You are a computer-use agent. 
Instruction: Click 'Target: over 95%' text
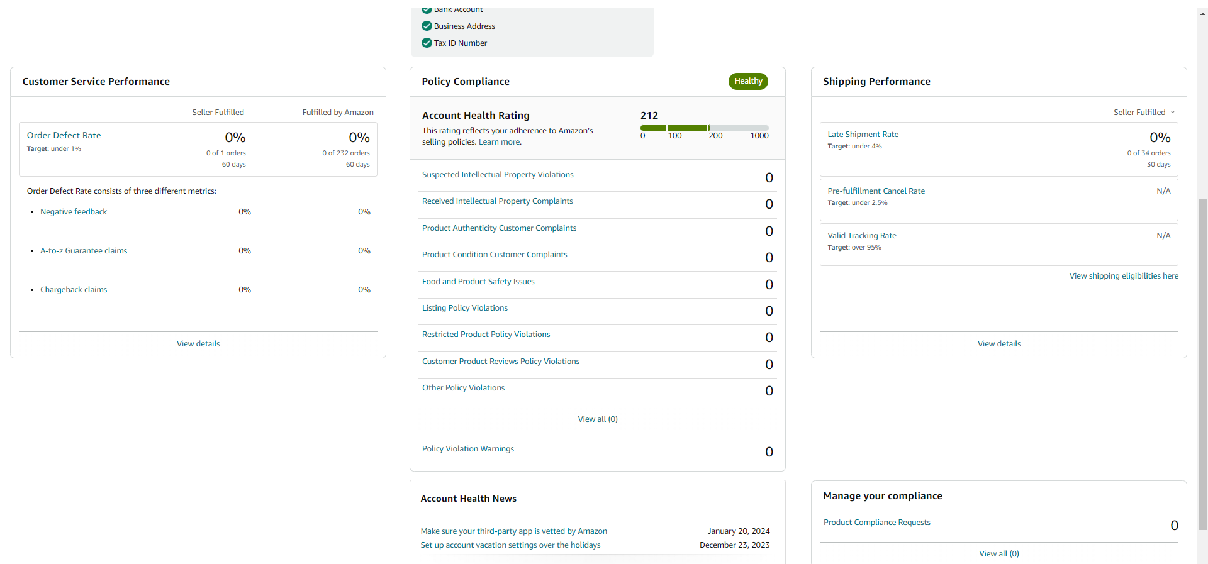[854, 248]
